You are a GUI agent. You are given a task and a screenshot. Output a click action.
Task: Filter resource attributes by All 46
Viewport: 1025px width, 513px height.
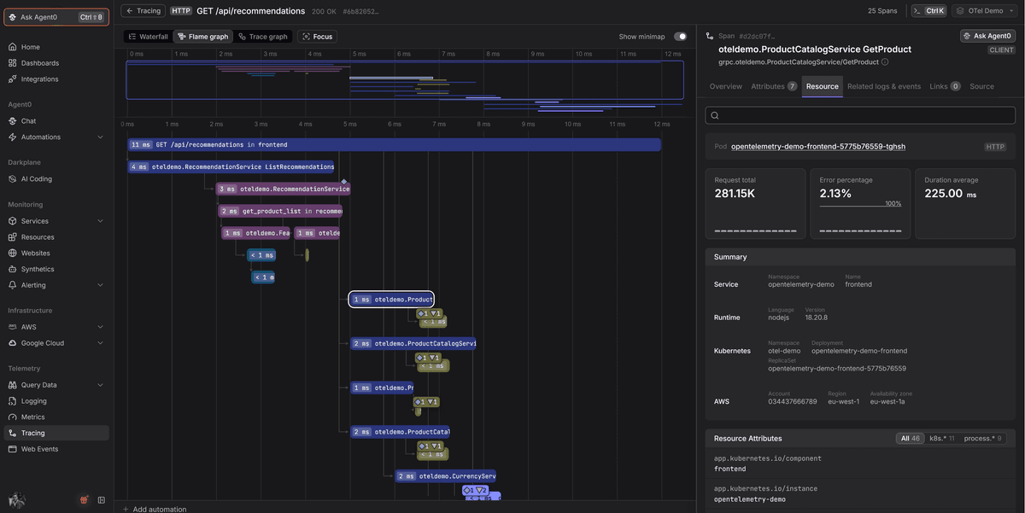[x=909, y=438]
